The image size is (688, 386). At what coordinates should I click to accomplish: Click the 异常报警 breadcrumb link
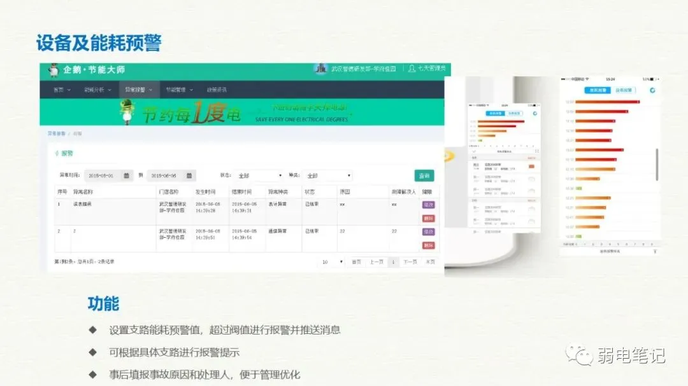(56, 134)
